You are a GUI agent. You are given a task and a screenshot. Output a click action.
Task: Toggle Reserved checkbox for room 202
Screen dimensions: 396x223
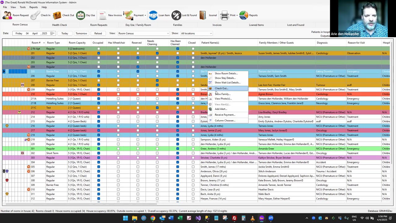(138, 58)
